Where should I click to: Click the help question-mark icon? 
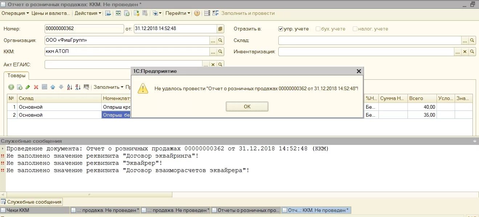pyautogui.click(x=197, y=13)
